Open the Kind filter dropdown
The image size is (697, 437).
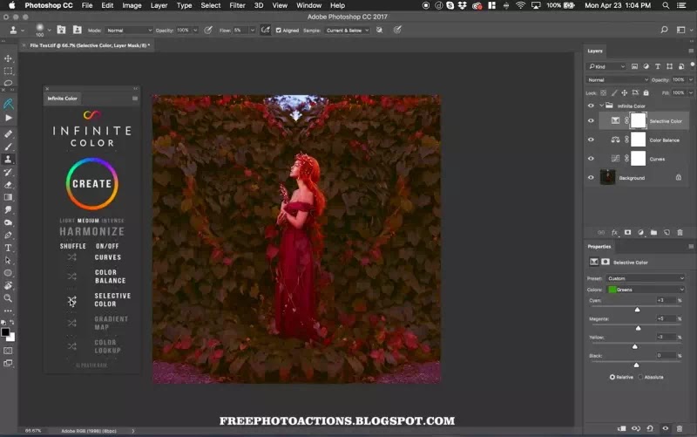click(607, 66)
